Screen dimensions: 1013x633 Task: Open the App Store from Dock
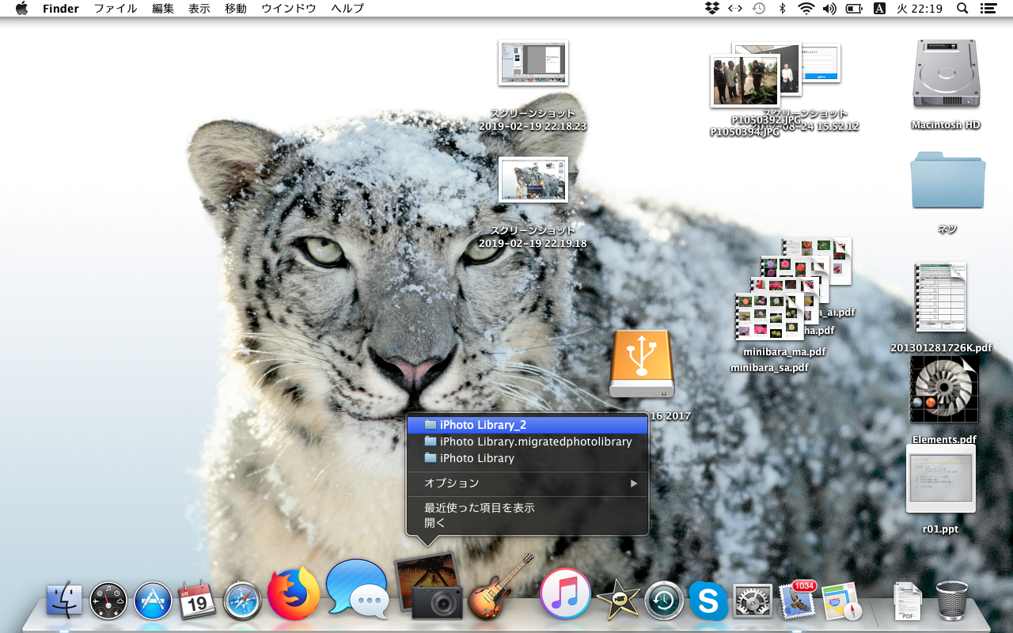click(153, 601)
